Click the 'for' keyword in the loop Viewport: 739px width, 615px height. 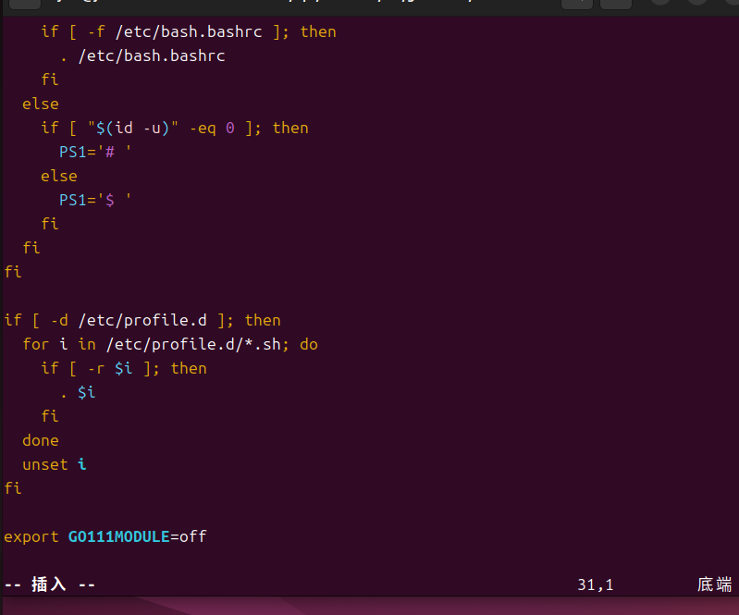coord(36,344)
